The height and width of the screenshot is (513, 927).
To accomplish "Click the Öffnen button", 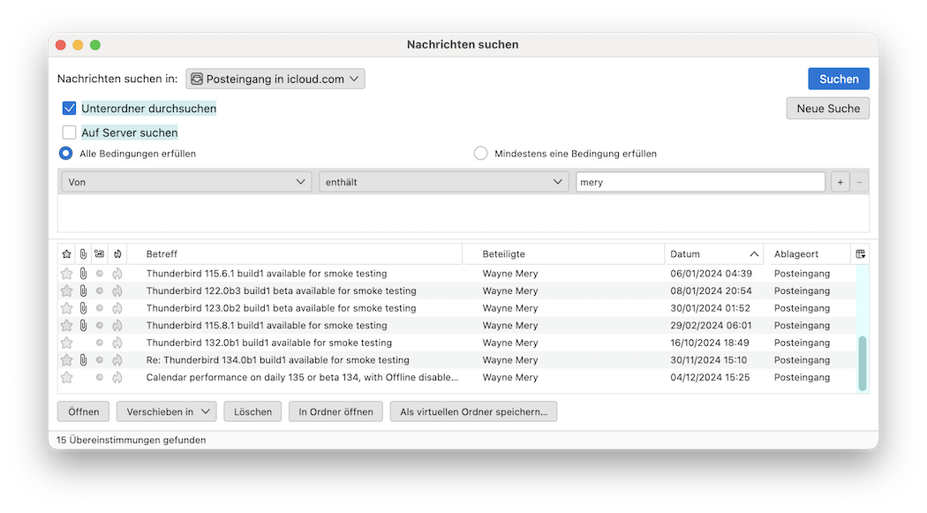I will [83, 412].
